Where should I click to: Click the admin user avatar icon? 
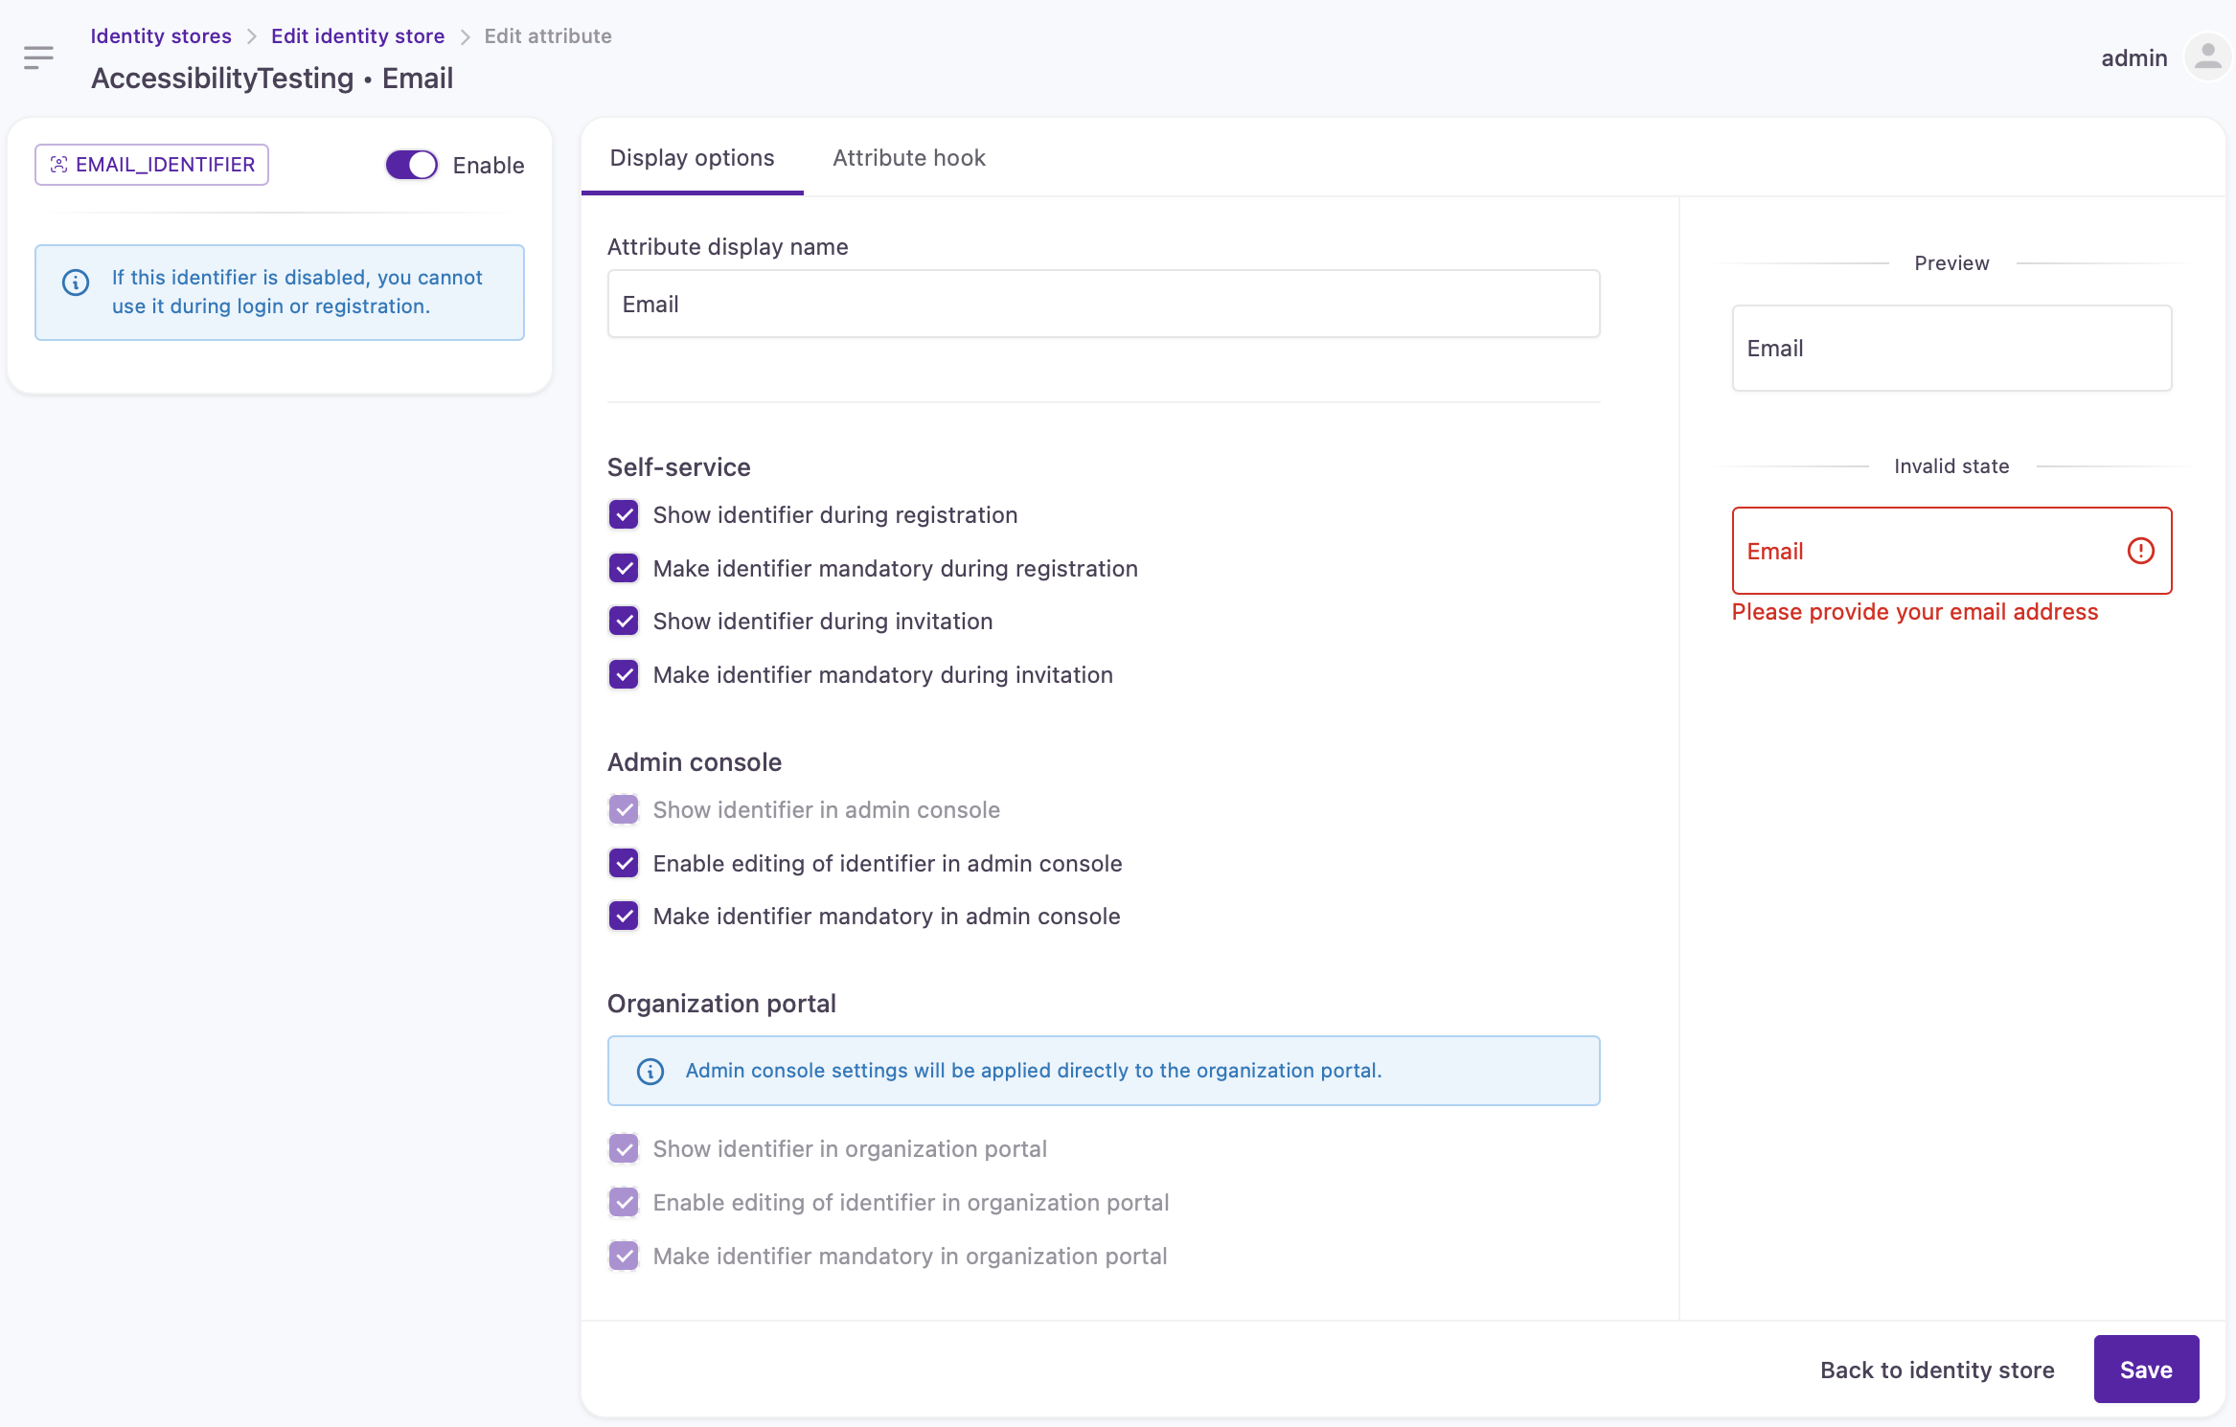click(2207, 57)
